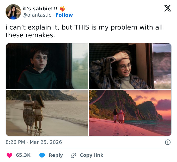Click the red heart like icon
Screen dimensions: 177x162
(x=9, y=155)
